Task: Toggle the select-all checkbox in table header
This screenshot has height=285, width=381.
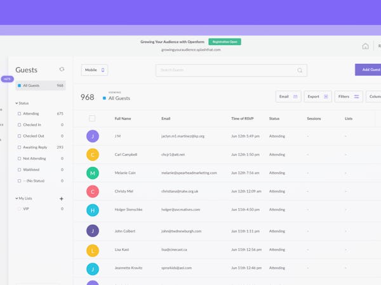Action: 92,118
